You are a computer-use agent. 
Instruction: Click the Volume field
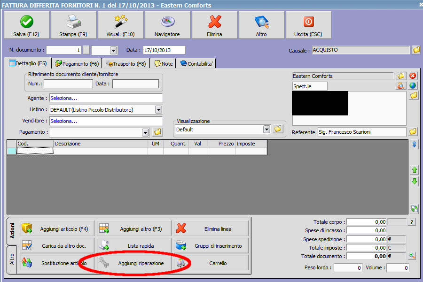tap(398, 268)
